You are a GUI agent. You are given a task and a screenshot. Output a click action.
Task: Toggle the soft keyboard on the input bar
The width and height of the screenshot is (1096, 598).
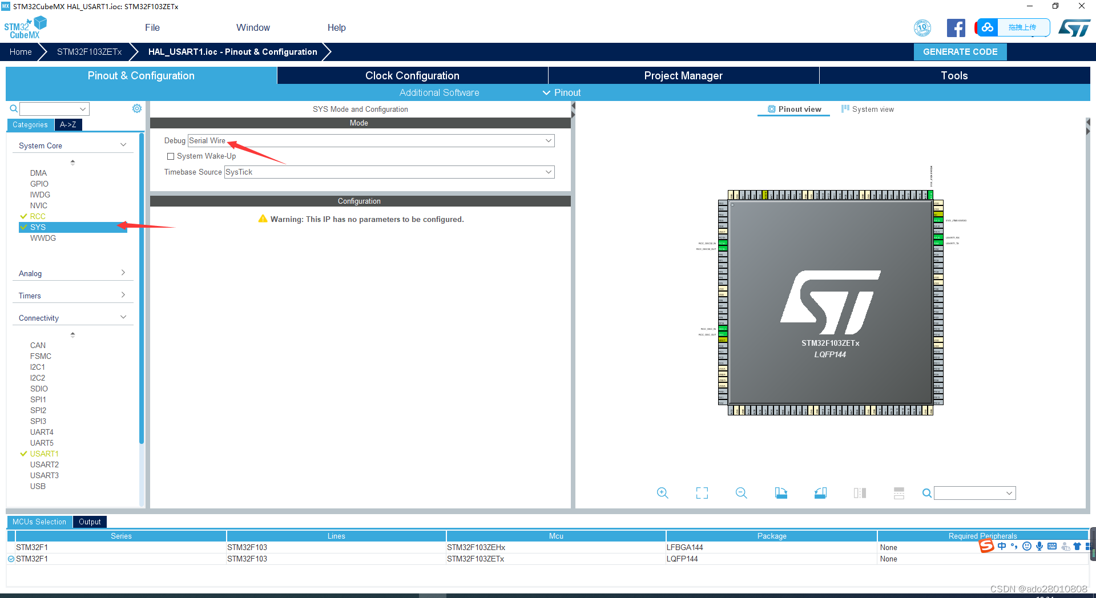[1052, 546]
